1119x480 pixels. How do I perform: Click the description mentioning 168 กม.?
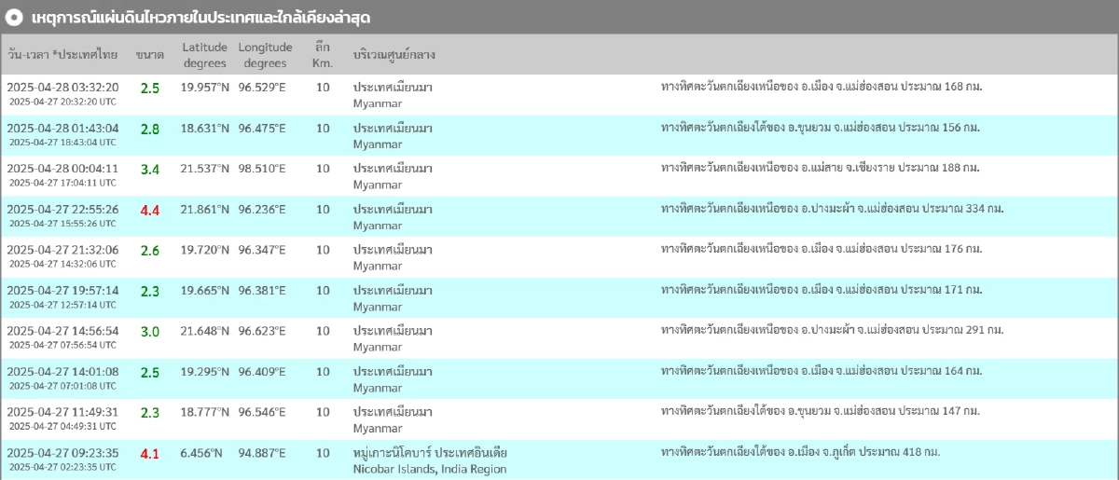coord(822,88)
